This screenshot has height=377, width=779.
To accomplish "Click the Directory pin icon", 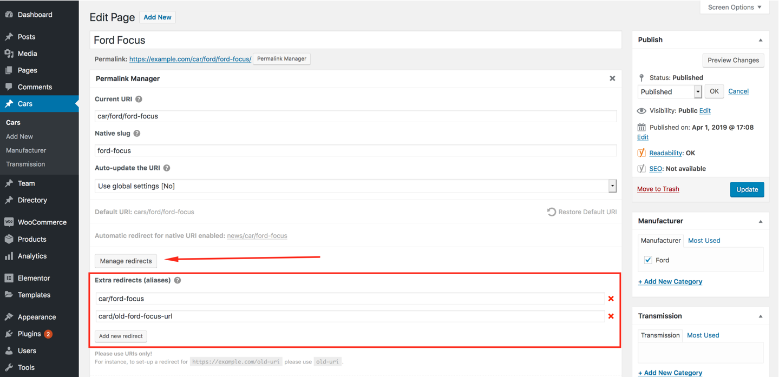I will click(9, 200).
